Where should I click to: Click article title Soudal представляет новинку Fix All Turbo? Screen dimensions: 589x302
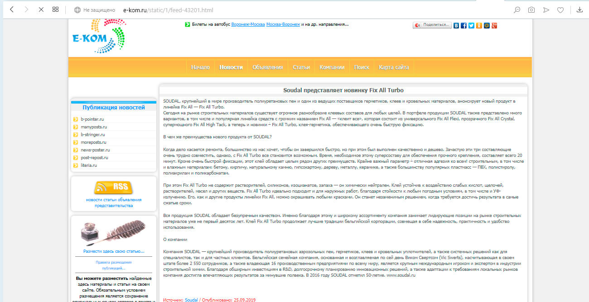(x=343, y=90)
